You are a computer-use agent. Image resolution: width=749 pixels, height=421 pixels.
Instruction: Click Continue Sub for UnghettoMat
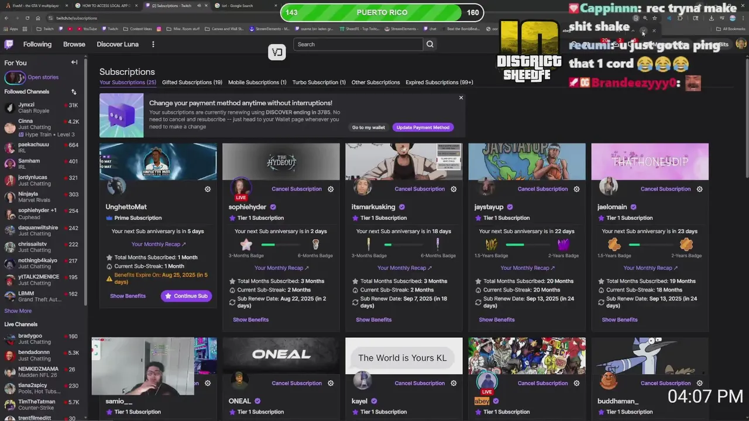coord(186,296)
